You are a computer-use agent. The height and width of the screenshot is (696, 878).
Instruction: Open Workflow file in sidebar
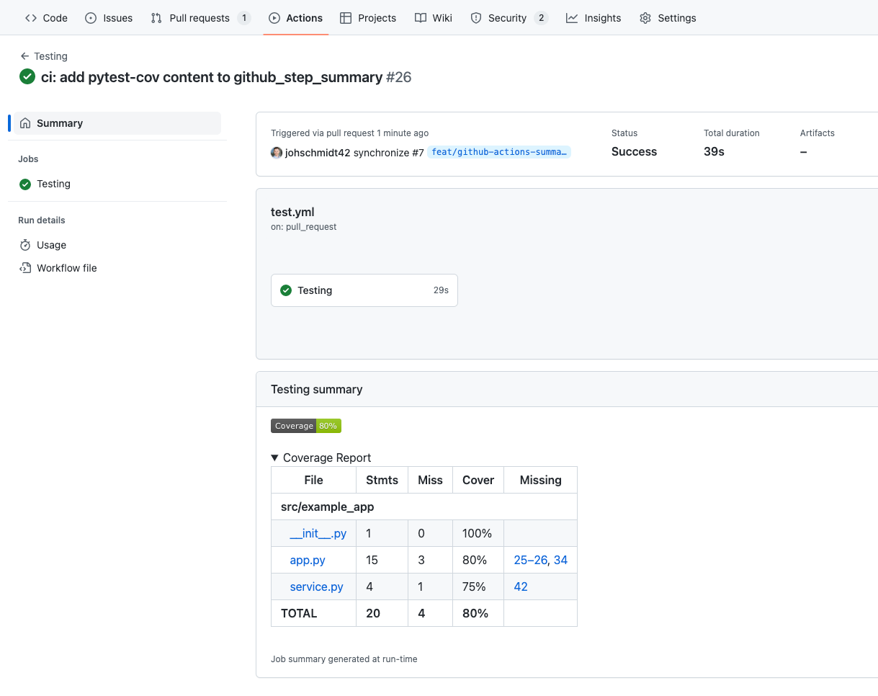click(66, 268)
